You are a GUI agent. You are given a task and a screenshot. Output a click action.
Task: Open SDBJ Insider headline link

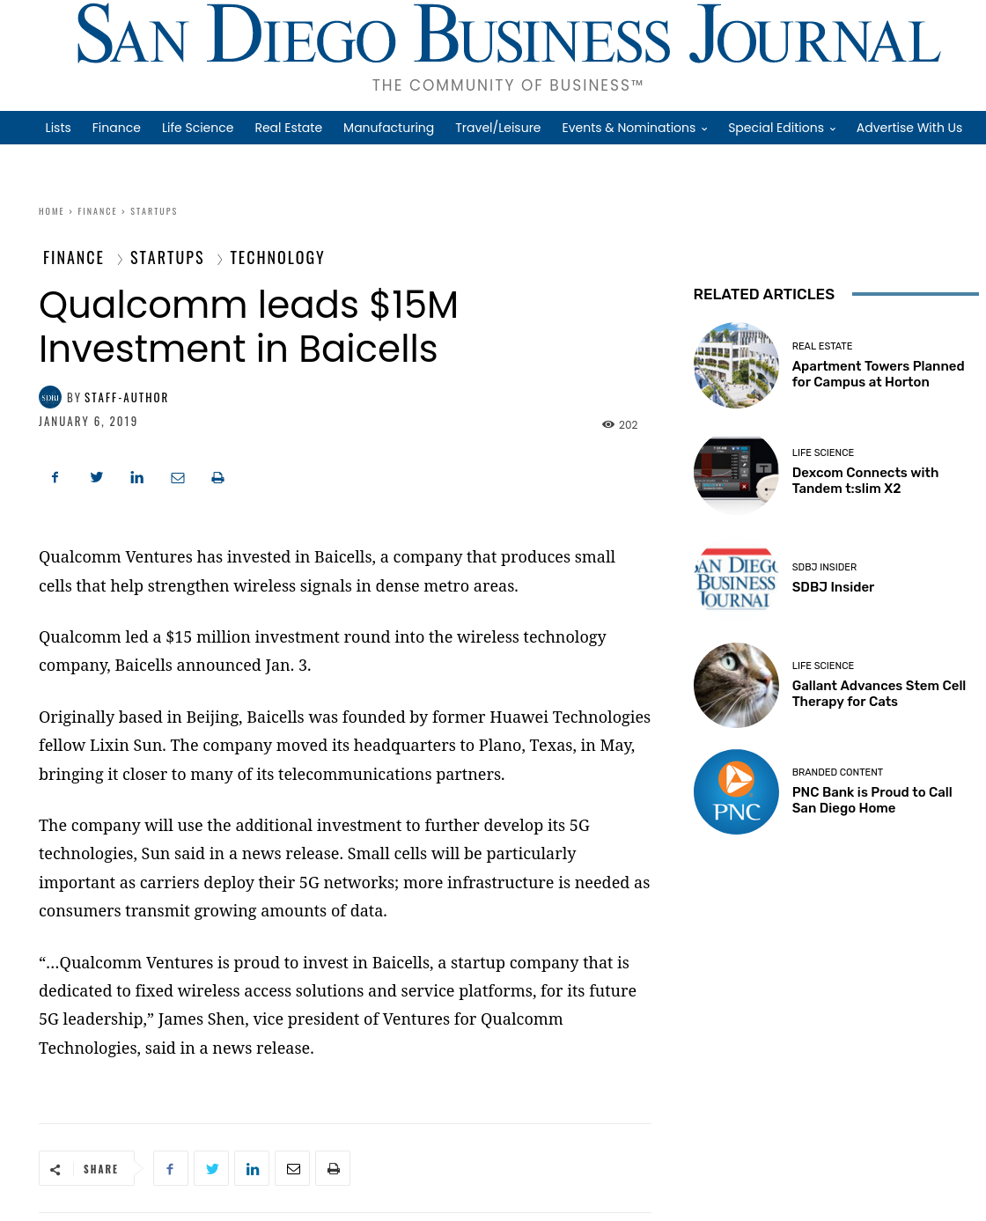833,587
